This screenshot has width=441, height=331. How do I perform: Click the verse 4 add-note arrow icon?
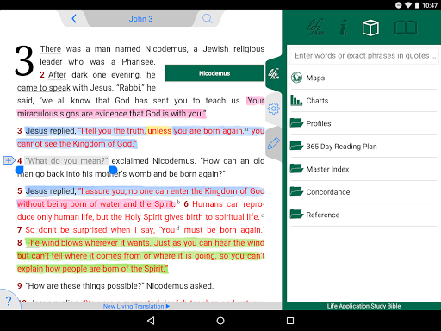click(9, 160)
